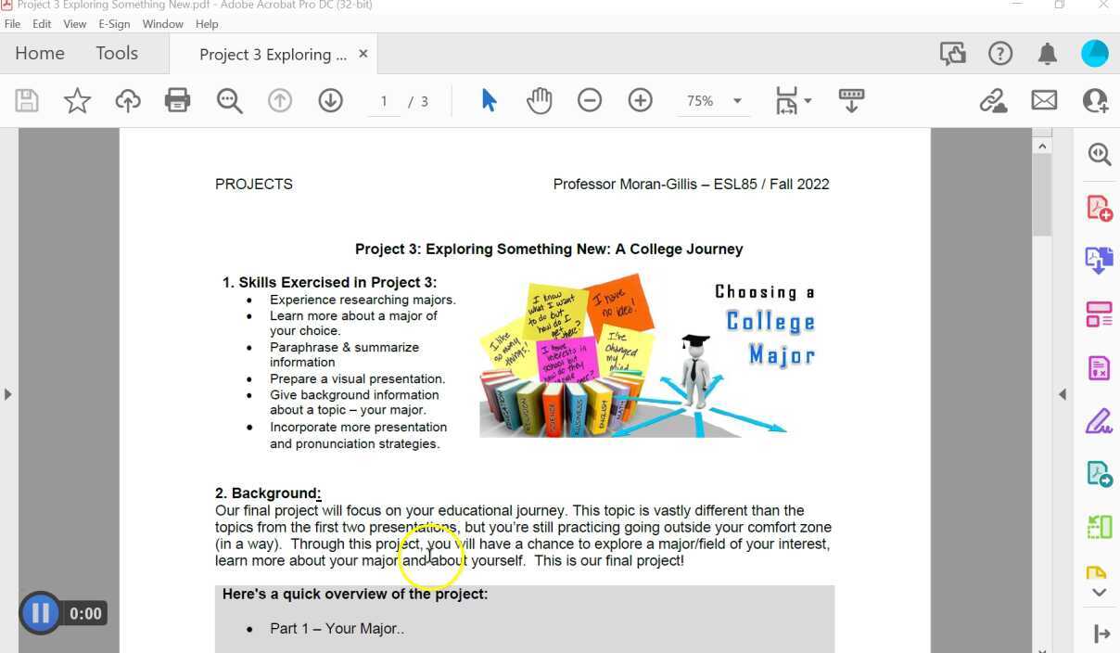The image size is (1120, 653).
Task: Click the Create PDF icon in right panel
Action: [x=1098, y=208]
